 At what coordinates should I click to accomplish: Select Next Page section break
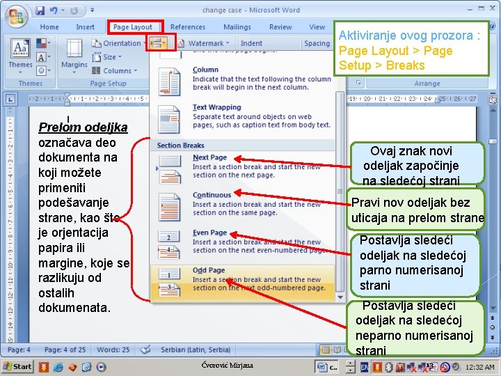click(x=243, y=169)
